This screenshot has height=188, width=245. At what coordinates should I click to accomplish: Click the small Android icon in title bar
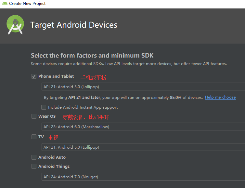click(x=5, y=4)
